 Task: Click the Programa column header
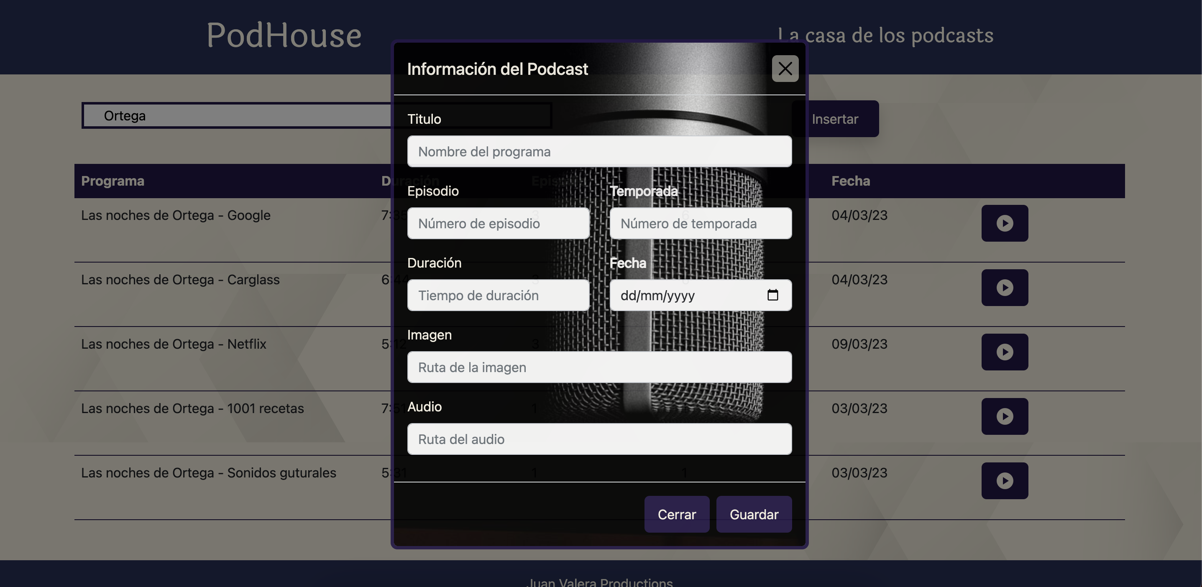coord(113,181)
